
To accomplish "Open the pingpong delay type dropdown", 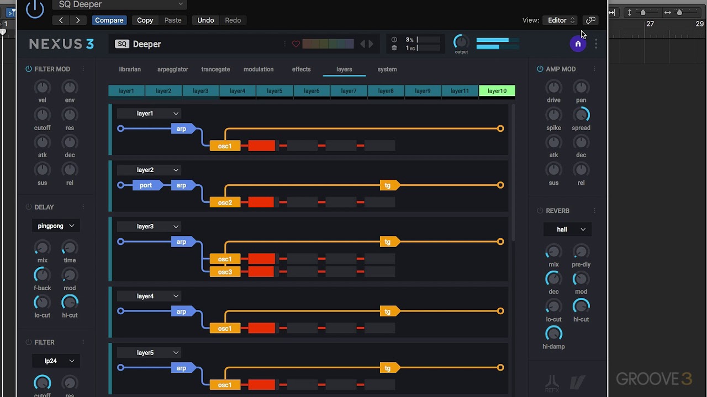I will point(56,226).
